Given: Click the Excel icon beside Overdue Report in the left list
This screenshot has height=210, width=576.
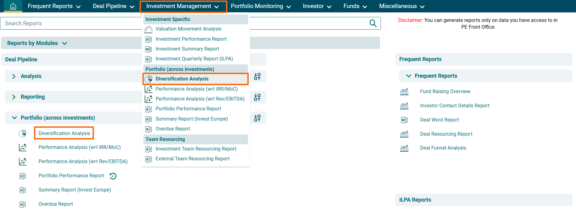Looking at the screenshot, I should 23,204.
